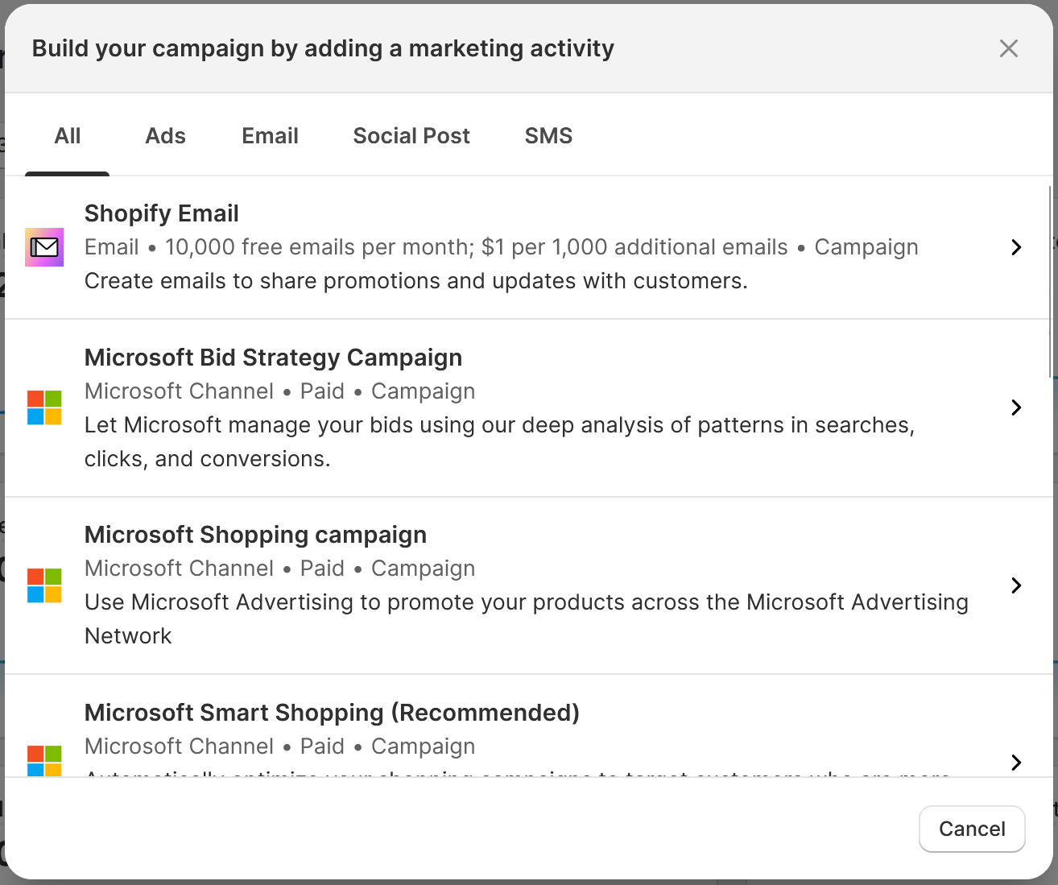Screen dimensions: 1058x885
Task: Open Microsoft Smart Shopping chevron arrow
Action: (1016, 762)
